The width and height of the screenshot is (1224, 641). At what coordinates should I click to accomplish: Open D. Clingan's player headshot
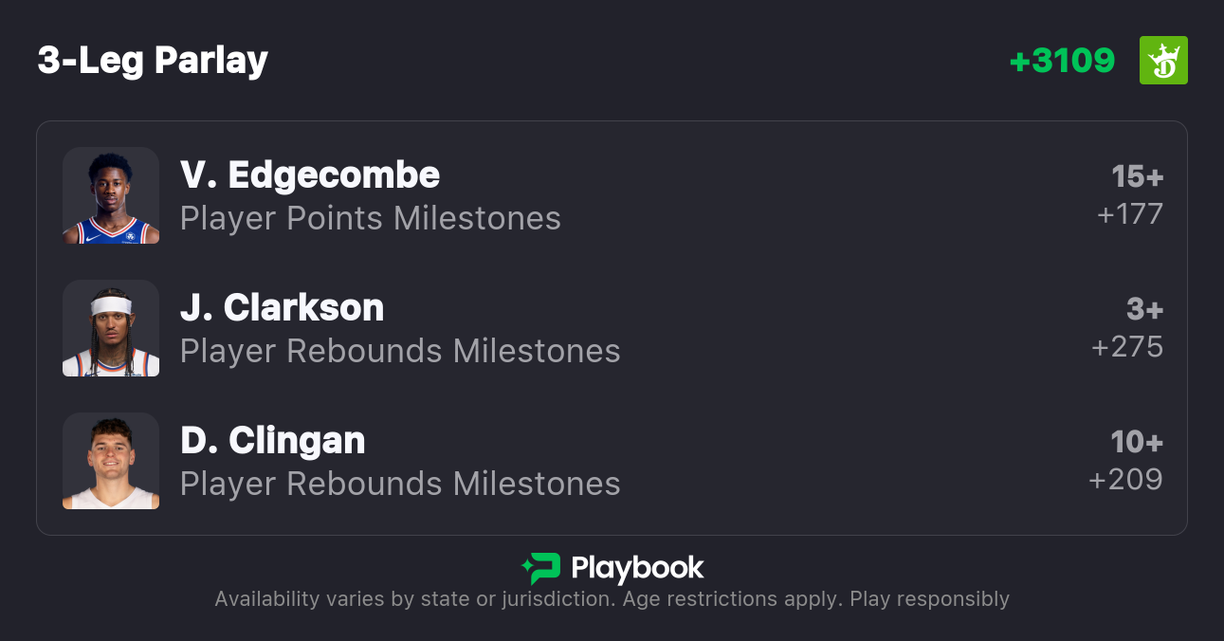click(x=111, y=461)
